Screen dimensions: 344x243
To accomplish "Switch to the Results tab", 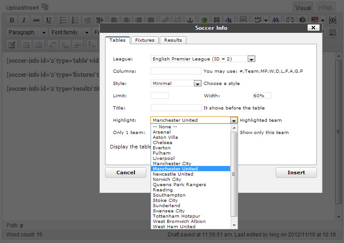I will (173, 40).
